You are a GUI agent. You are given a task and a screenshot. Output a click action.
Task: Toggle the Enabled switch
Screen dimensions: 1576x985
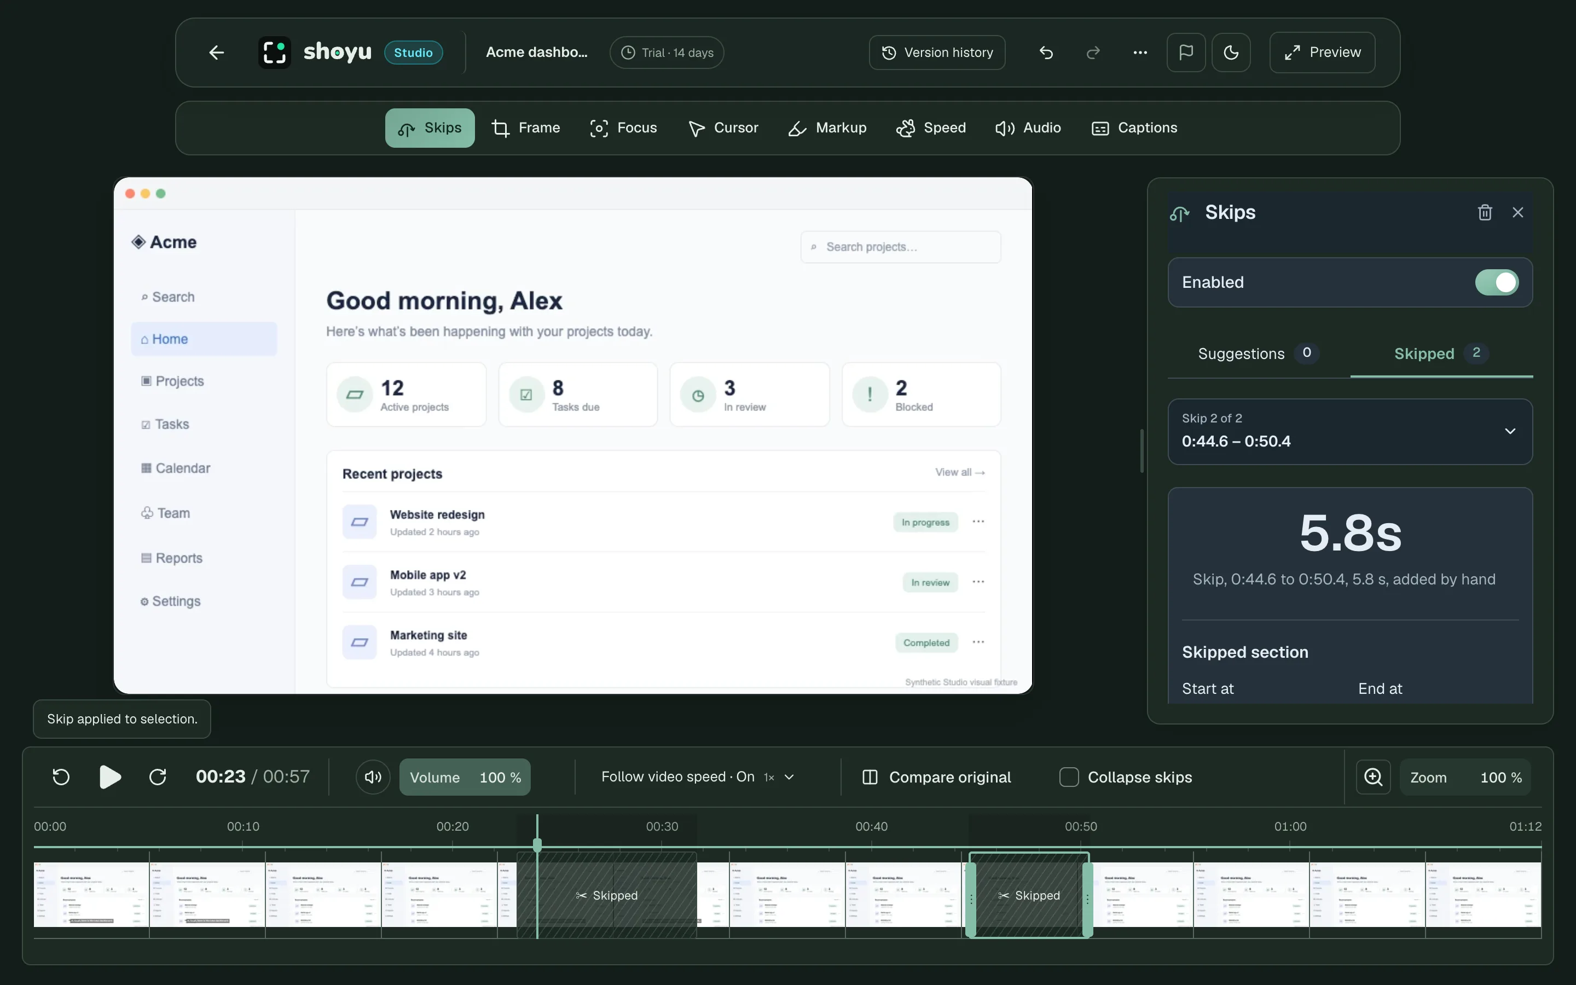coord(1497,282)
